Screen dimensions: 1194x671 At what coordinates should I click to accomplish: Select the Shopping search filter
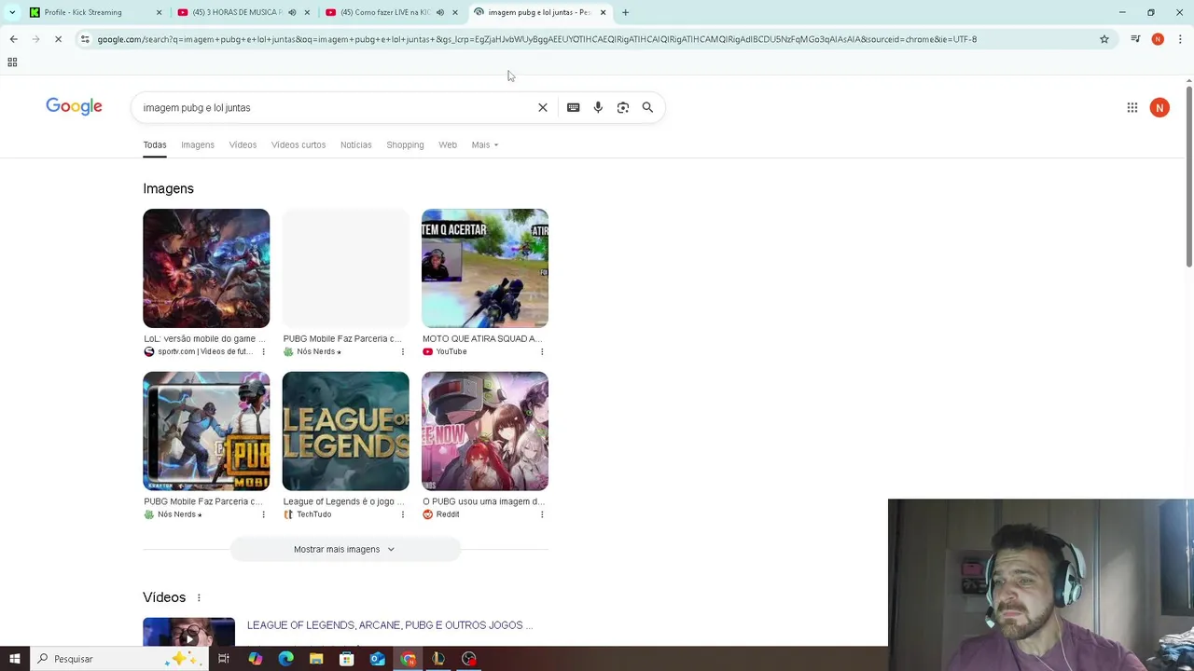pyautogui.click(x=405, y=144)
